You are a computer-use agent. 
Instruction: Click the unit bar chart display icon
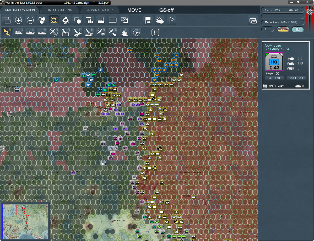point(89,20)
